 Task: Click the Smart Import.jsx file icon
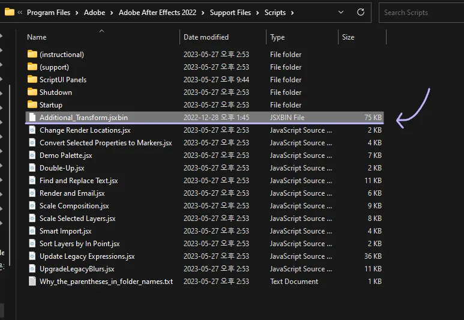32,231
